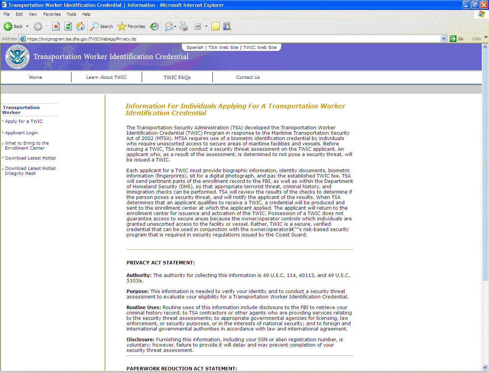Click inside the address bar URL field

coord(233,39)
